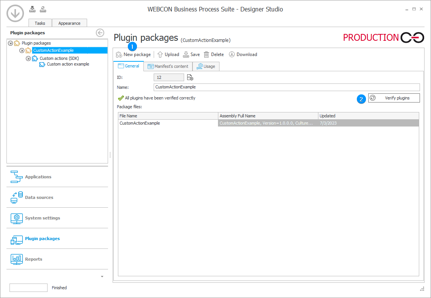The image size is (431, 298).
Task: Click the Delete toolbar button
Action: click(x=214, y=54)
